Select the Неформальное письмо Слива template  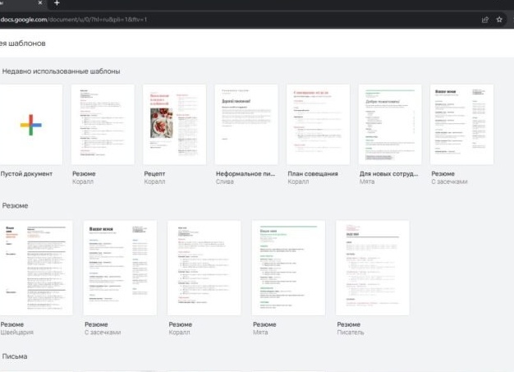[x=246, y=125]
